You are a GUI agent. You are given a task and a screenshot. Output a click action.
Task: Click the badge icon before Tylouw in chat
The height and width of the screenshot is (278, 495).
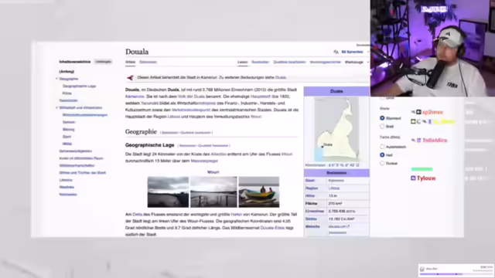coord(413,178)
